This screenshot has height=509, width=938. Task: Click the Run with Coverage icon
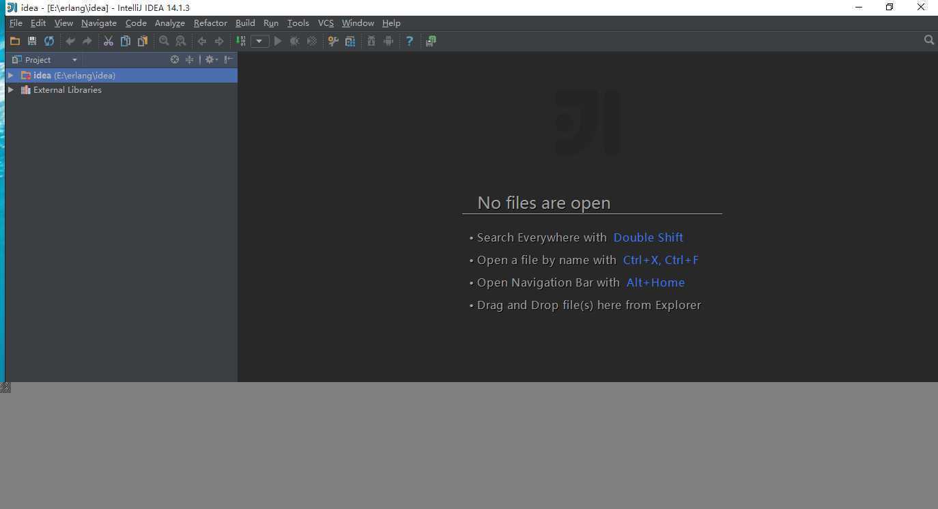pos(312,41)
